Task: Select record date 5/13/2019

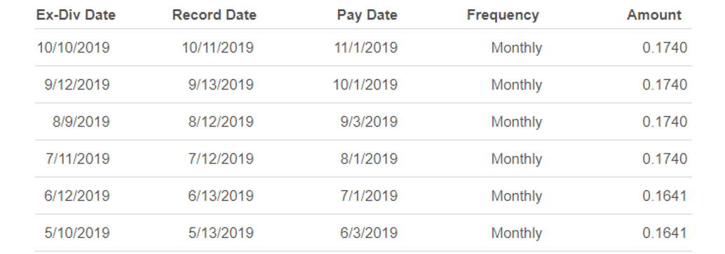Action: point(221,232)
